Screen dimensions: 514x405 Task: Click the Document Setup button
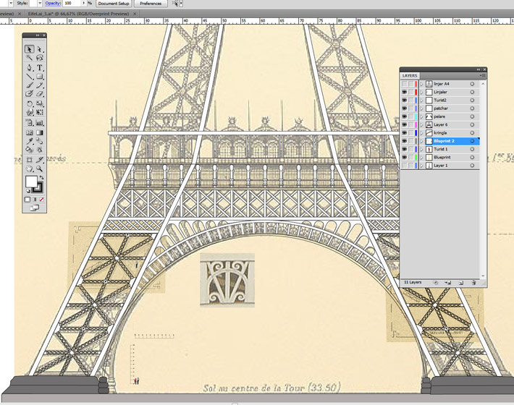(113, 4)
